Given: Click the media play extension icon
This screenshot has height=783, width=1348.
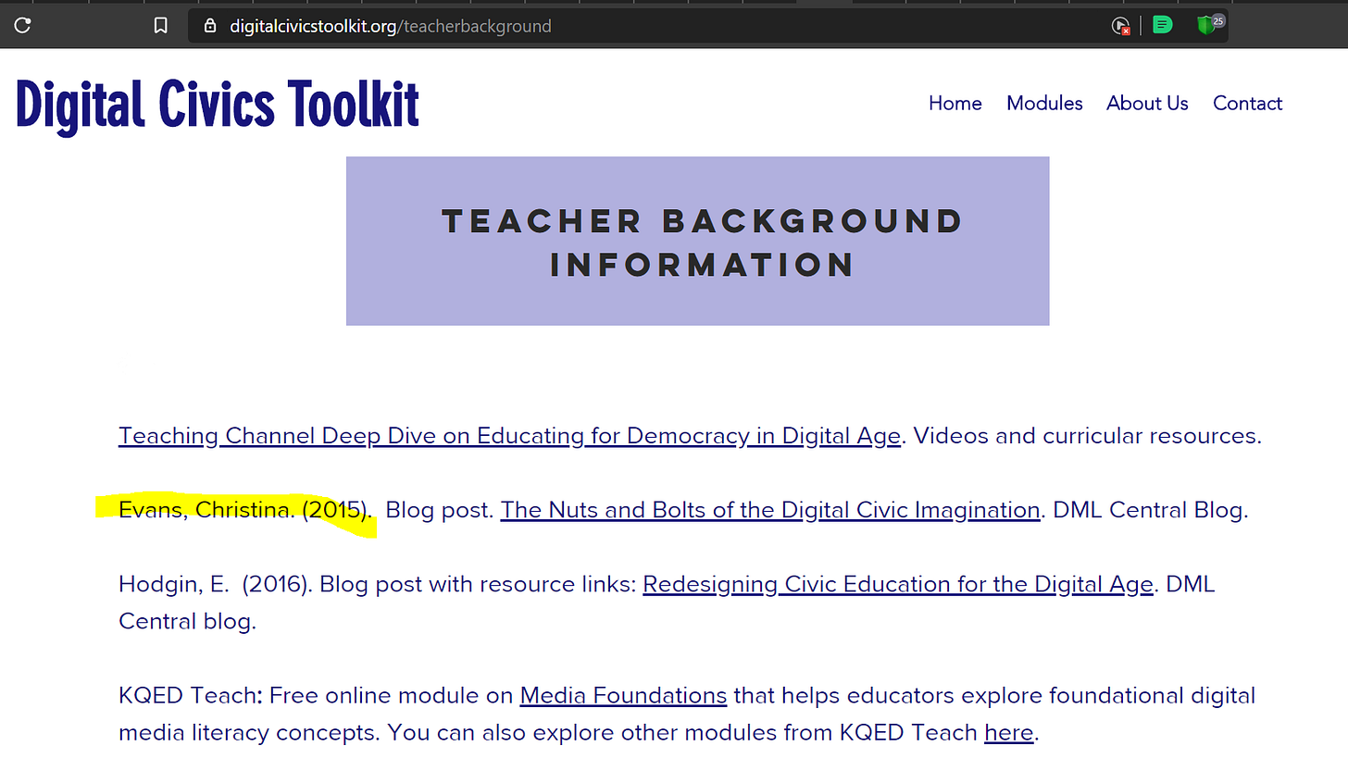Looking at the screenshot, I should point(1120,26).
